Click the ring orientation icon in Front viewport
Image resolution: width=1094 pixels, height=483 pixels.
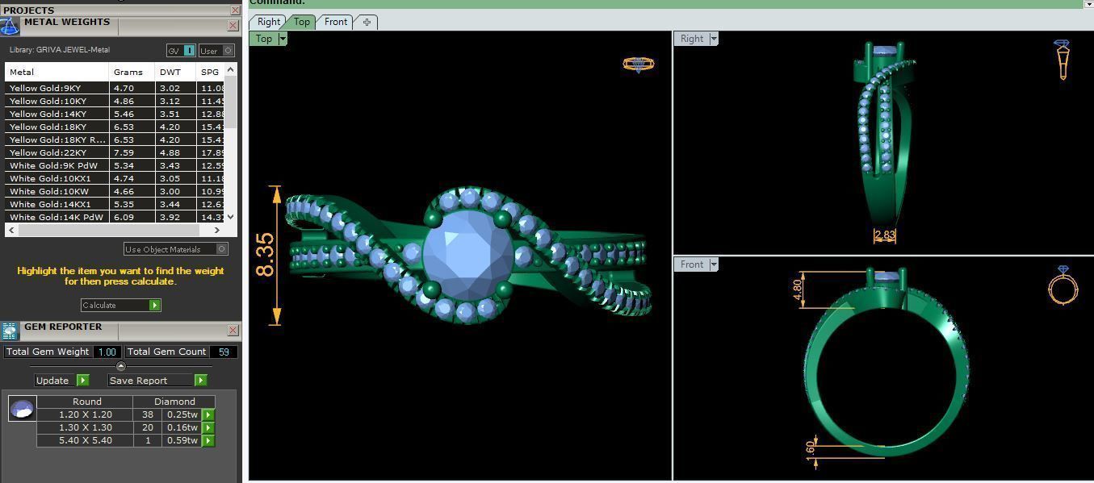pyautogui.click(x=1063, y=285)
